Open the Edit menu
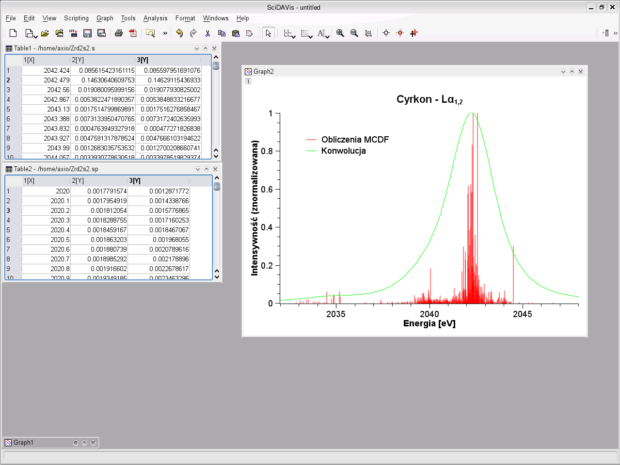Viewport: 620px width, 465px height. 29,18
